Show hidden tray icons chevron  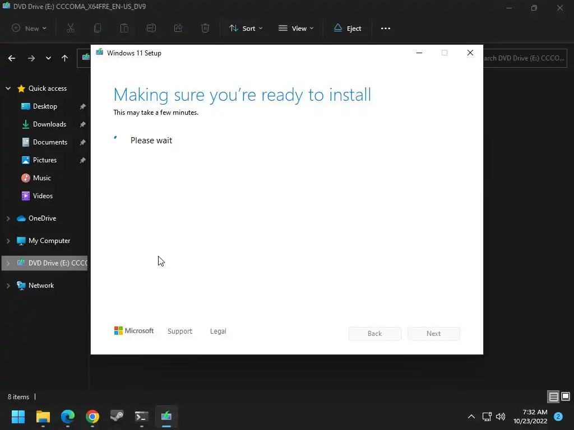pyautogui.click(x=471, y=417)
